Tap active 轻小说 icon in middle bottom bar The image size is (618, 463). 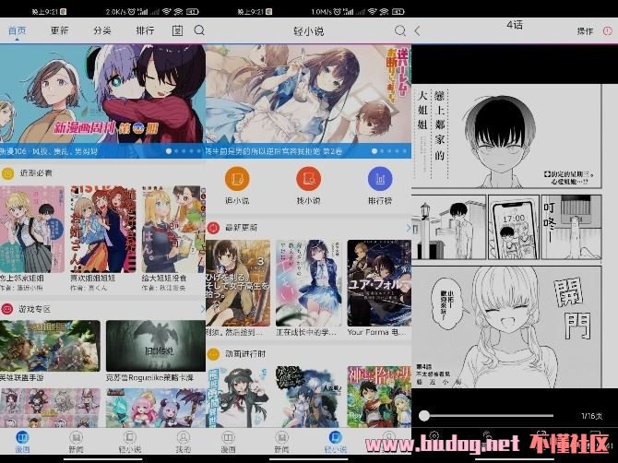click(x=335, y=437)
